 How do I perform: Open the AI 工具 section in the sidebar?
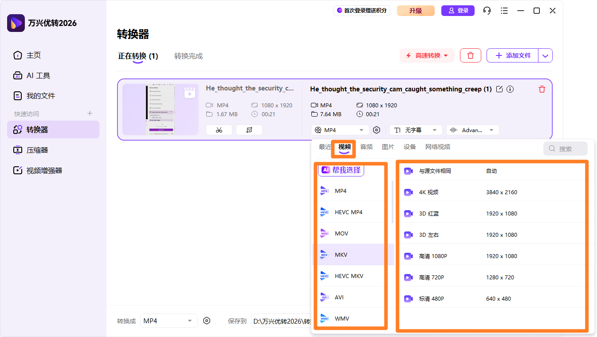[x=35, y=75]
